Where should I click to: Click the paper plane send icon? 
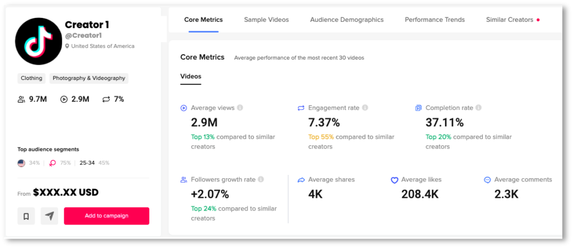50,216
